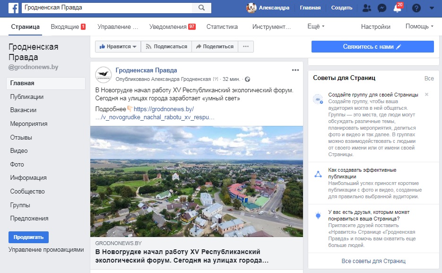Open notifications bell with 20 badge
This screenshot has width=442, height=273.
(x=398, y=8)
